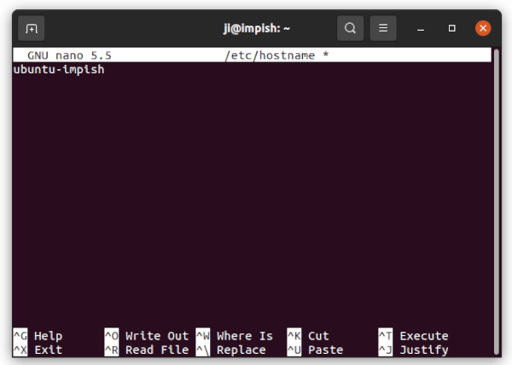Screen dimensions: 512x365
Task: Open a new terminal tab icon
Action: pyautogui.click(x=32, y=28)
